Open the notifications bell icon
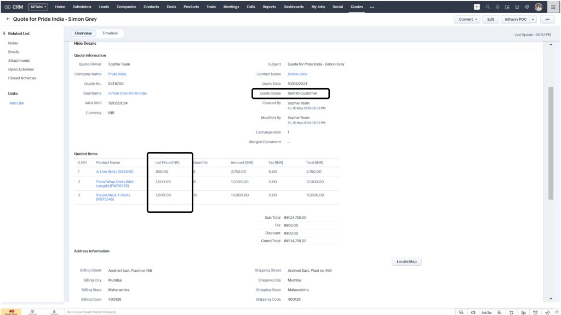 [x=497, y=7]
